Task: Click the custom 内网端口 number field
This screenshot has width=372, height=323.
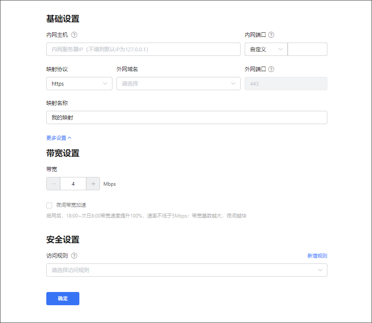Action: tap(307, 49)
